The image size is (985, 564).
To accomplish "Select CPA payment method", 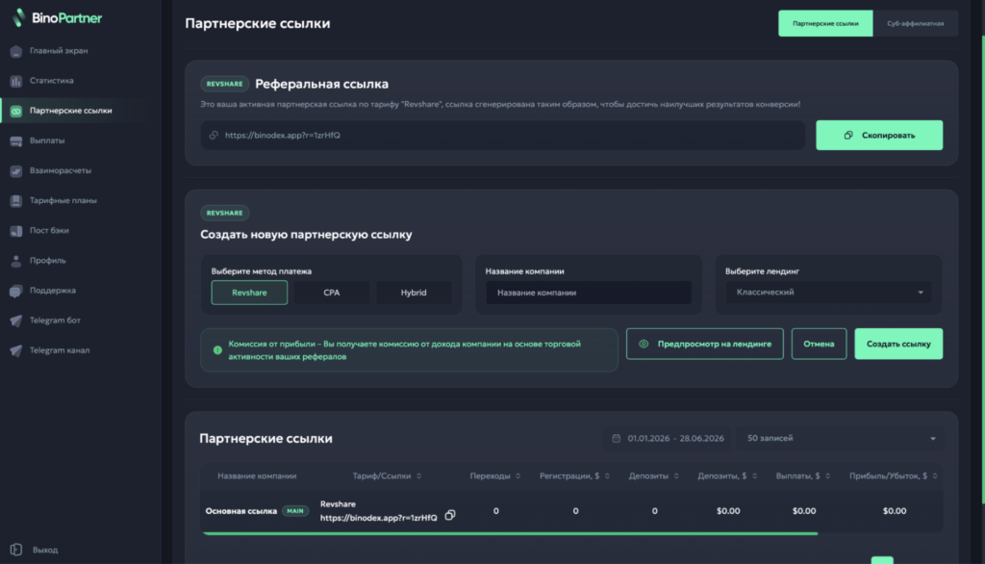I will click(x=332, y=293).
